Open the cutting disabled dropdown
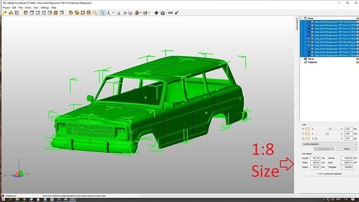This screenshot has height=202, width=359. (x=329, y=144)
